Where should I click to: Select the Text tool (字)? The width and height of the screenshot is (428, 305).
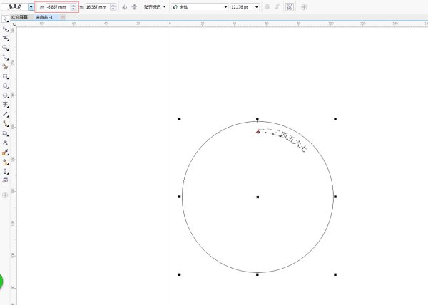5,105
